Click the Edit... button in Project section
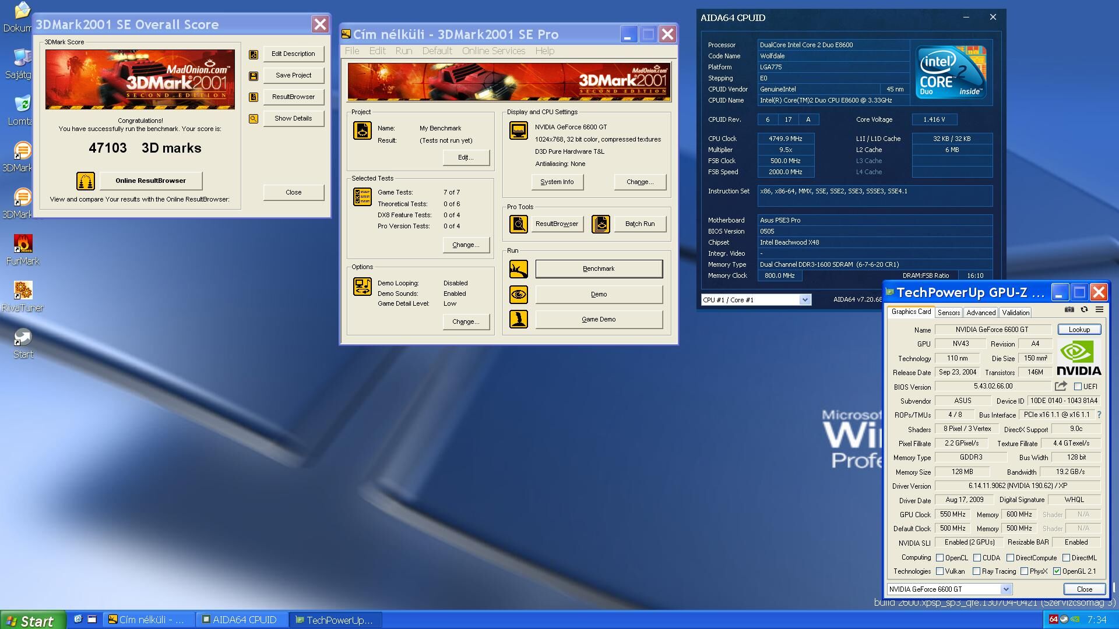 tap(466, 158)
